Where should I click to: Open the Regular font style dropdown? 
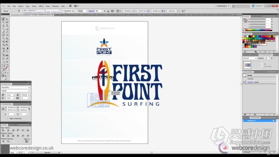[x=29, y=91]
